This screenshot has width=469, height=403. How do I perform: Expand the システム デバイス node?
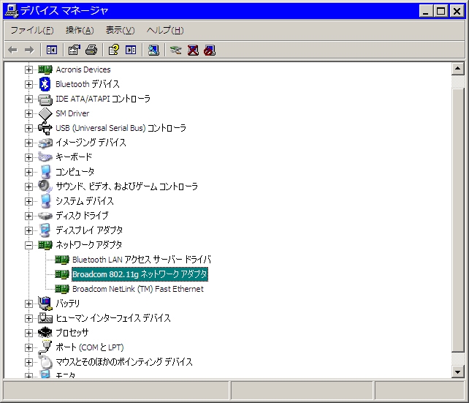pos(28,201)
